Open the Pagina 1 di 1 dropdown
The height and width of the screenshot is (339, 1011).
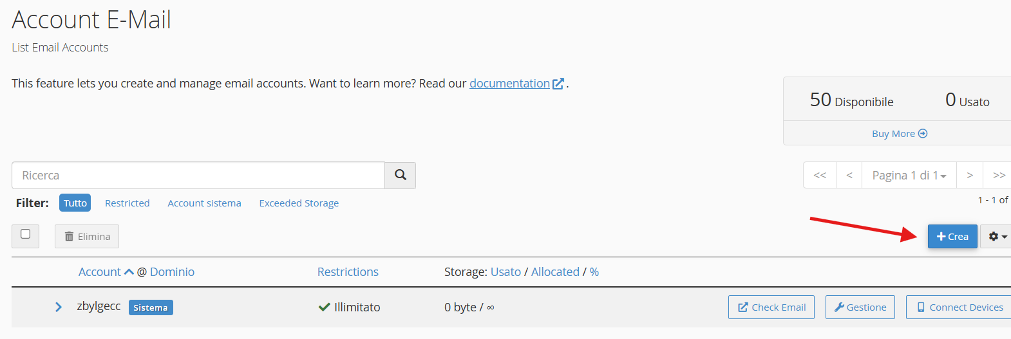[x=909, y=175]
